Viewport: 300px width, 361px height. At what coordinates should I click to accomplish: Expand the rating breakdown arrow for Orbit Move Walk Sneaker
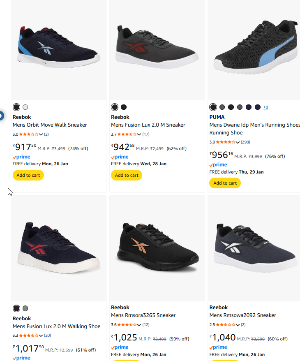click(x=41, y=134)
